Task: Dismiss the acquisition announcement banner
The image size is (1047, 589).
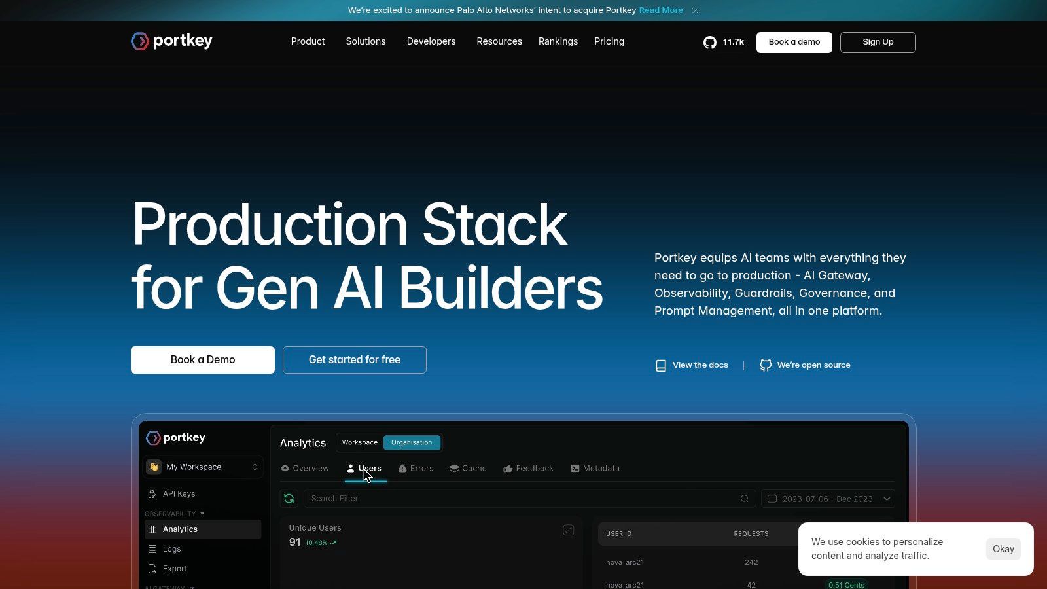Action: [695, 10]
